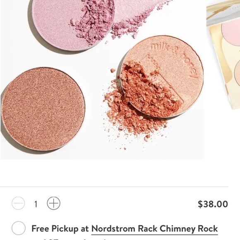
Task: Click the gold marbled palette lid
Action: coord(222,12)
